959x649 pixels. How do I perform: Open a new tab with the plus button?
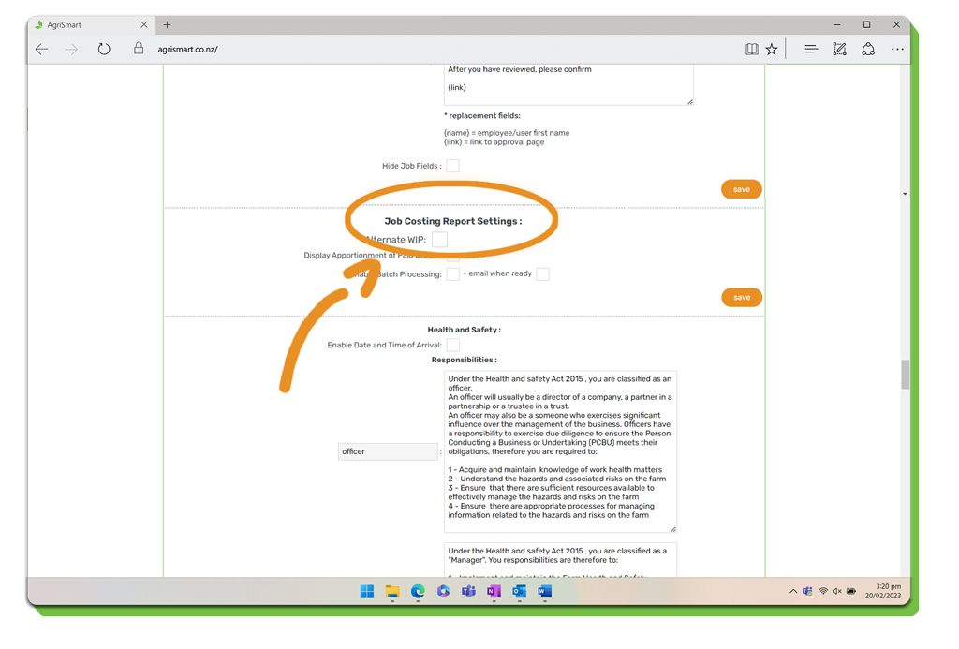tap(168, 25)
